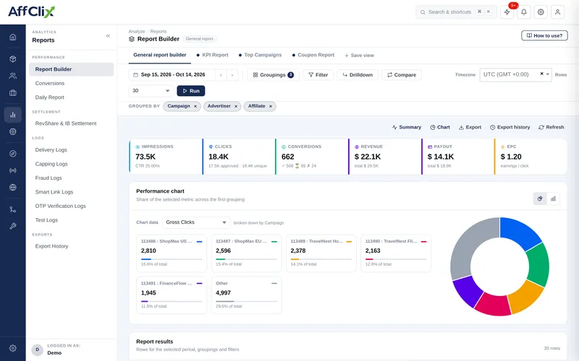Open the Drilldown options
The image size is (579, 361).
pos(357,75)
